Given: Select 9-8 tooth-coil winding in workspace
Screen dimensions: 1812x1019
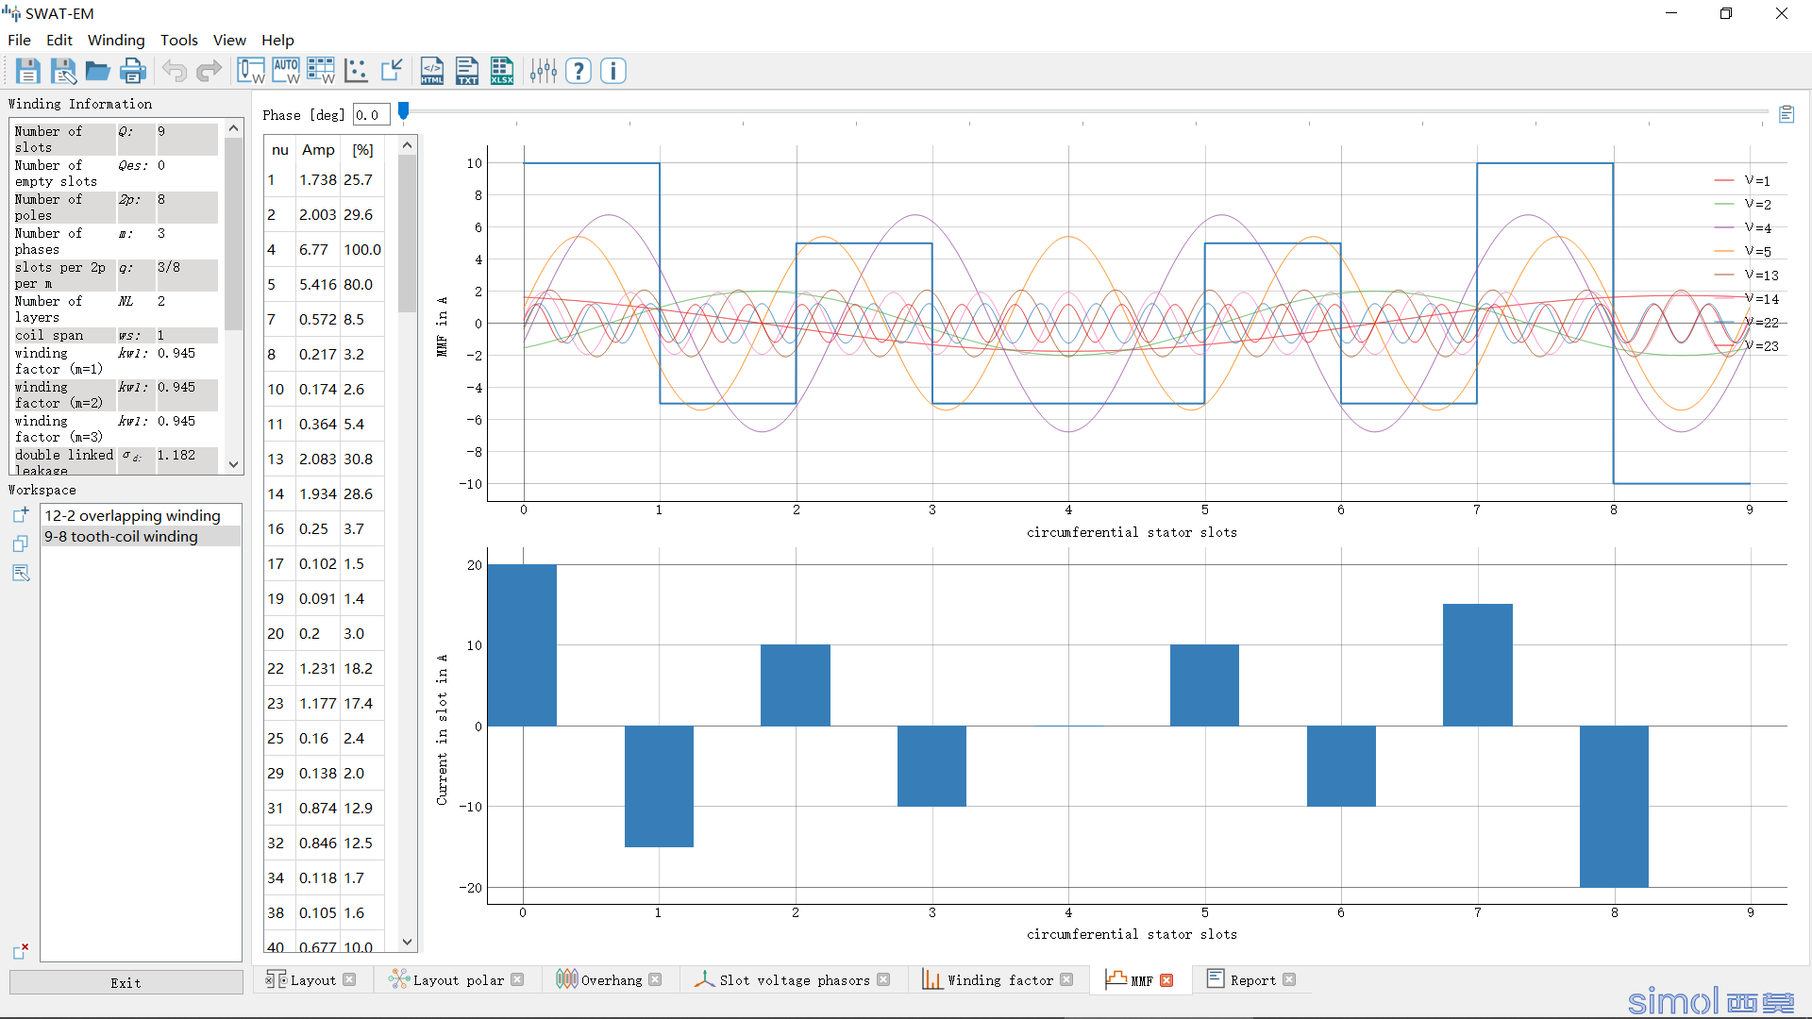Looking at the screenshot, I should pyautogui.click(x=141, y=536).
